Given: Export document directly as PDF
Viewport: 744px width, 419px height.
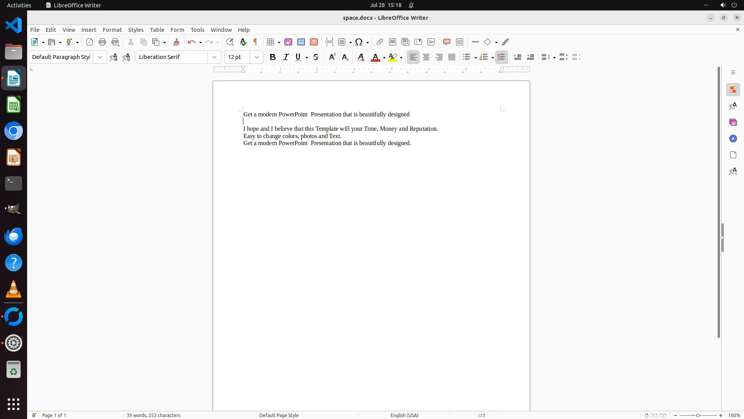Looking at the screenshot, I should (90, 42).
